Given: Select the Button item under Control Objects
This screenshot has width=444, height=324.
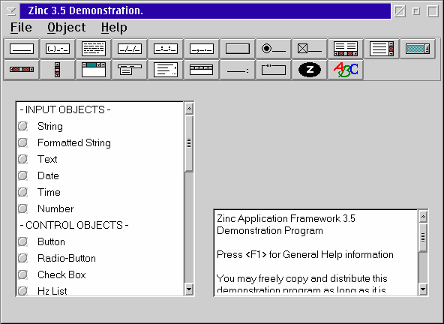Looking at the screenshot, I should pyautogui.click(x=100, y=241).
